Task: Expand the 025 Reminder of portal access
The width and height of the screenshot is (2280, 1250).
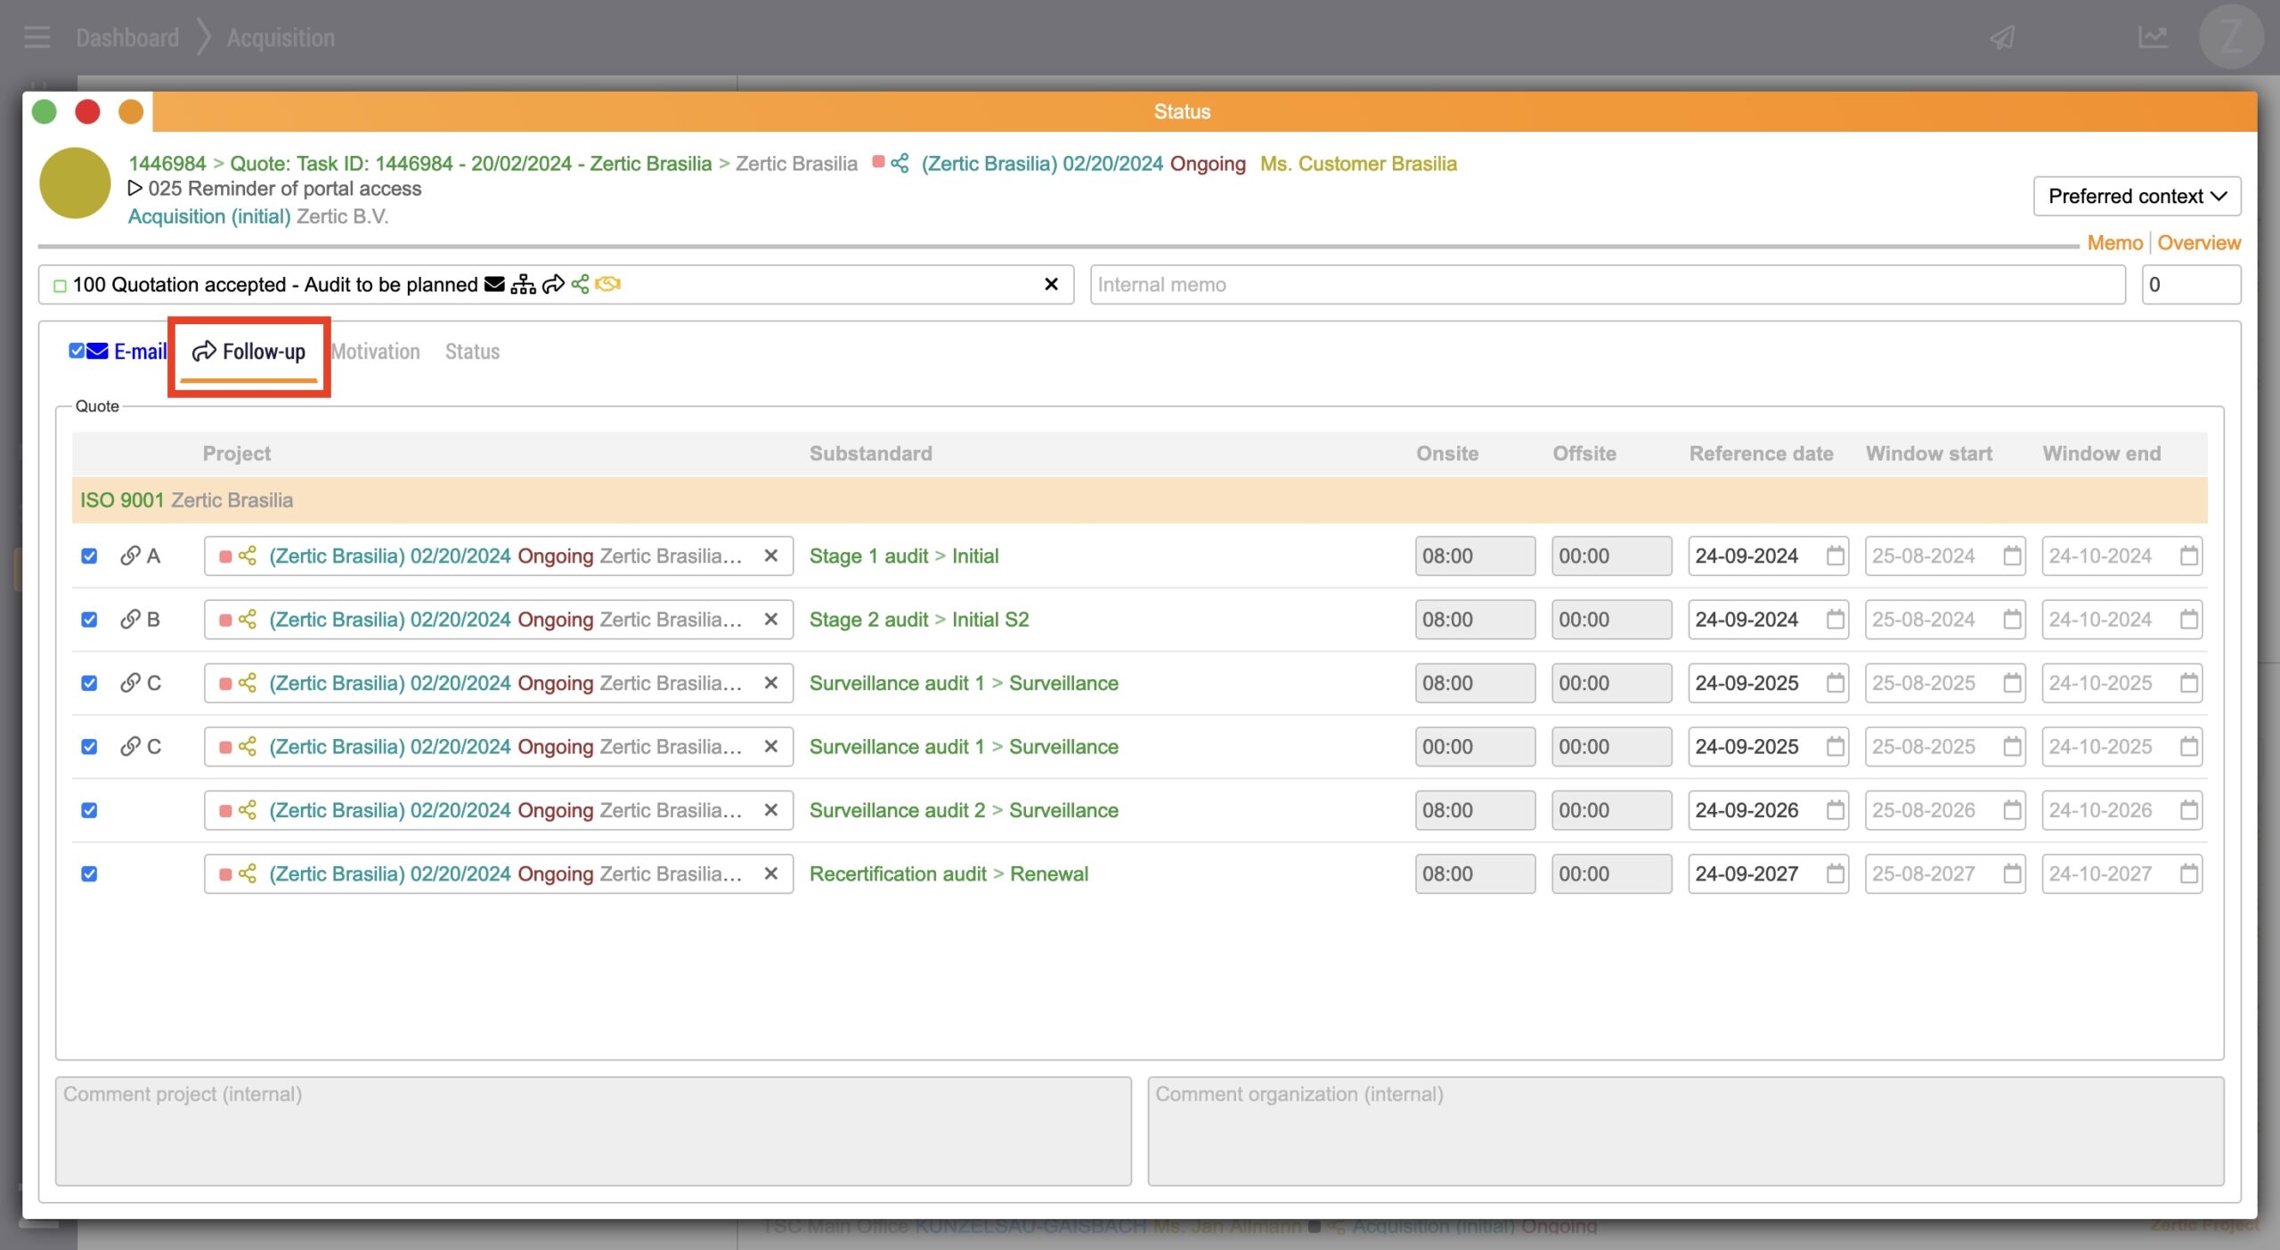Action: coord(134,189)
